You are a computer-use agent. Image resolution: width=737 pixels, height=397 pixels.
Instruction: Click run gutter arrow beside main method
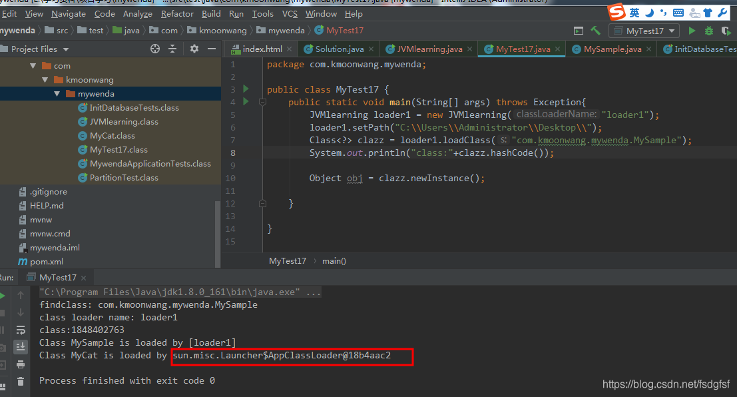pyautogui.click(x=246, y=101)
